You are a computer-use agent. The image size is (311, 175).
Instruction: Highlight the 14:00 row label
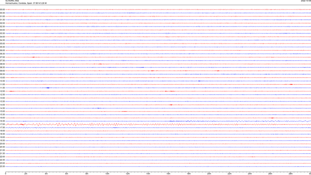2,105
